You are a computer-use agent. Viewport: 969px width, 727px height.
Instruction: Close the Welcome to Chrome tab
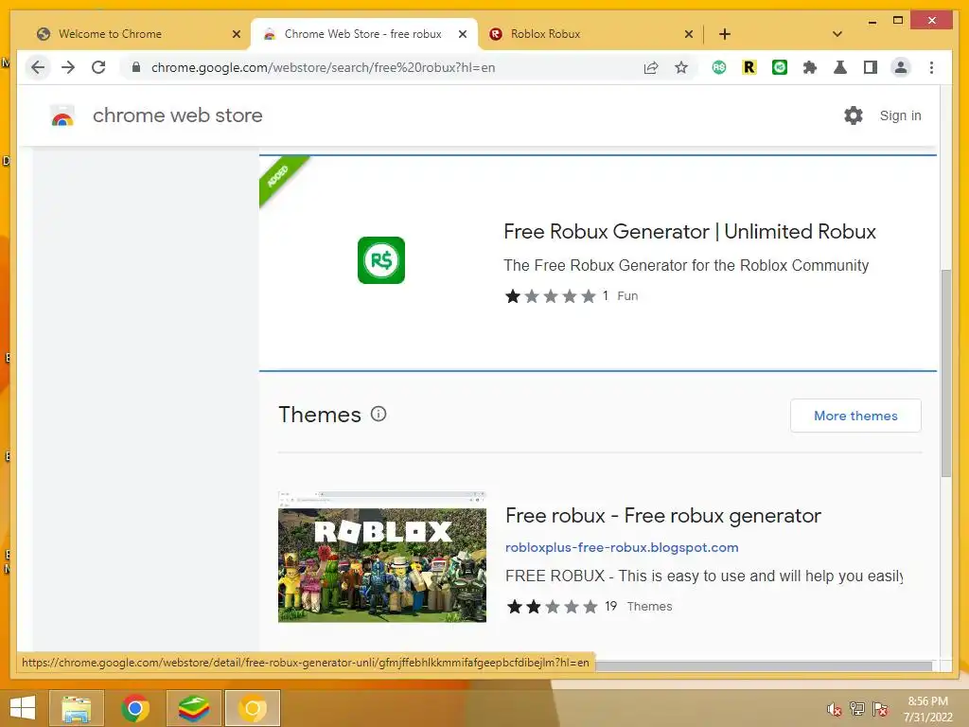(236, 34)
